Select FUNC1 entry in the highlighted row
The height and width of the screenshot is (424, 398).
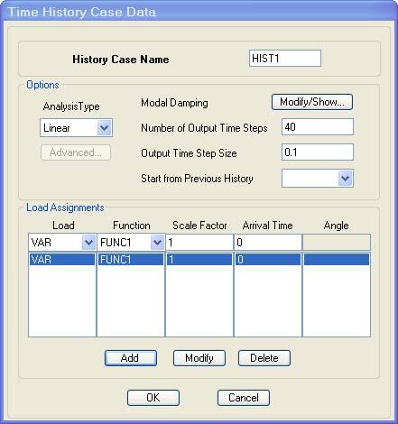[x=131, y=259]
